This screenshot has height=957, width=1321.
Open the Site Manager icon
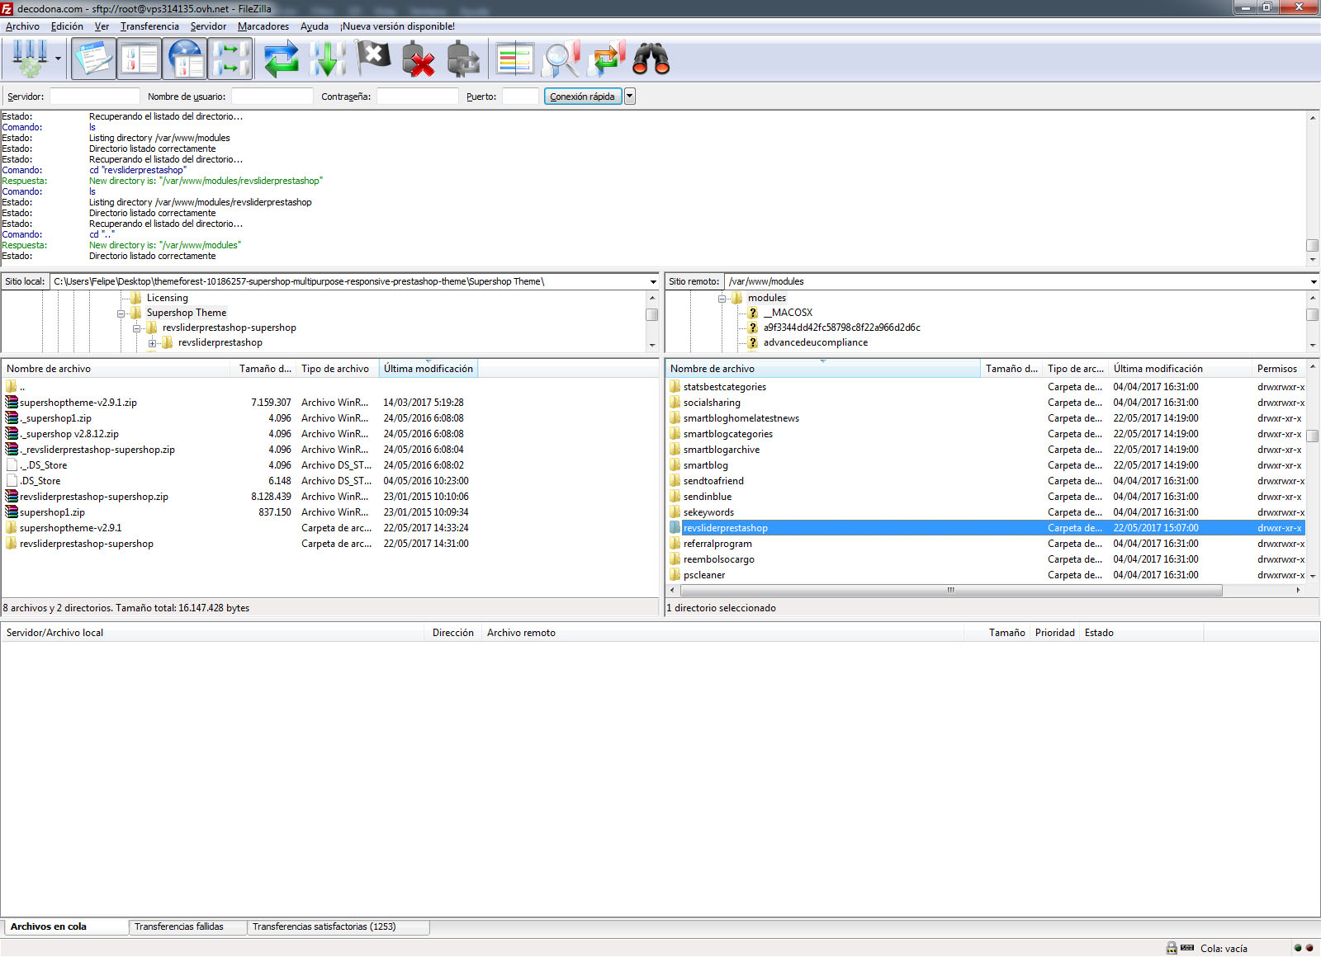(30, 59)
